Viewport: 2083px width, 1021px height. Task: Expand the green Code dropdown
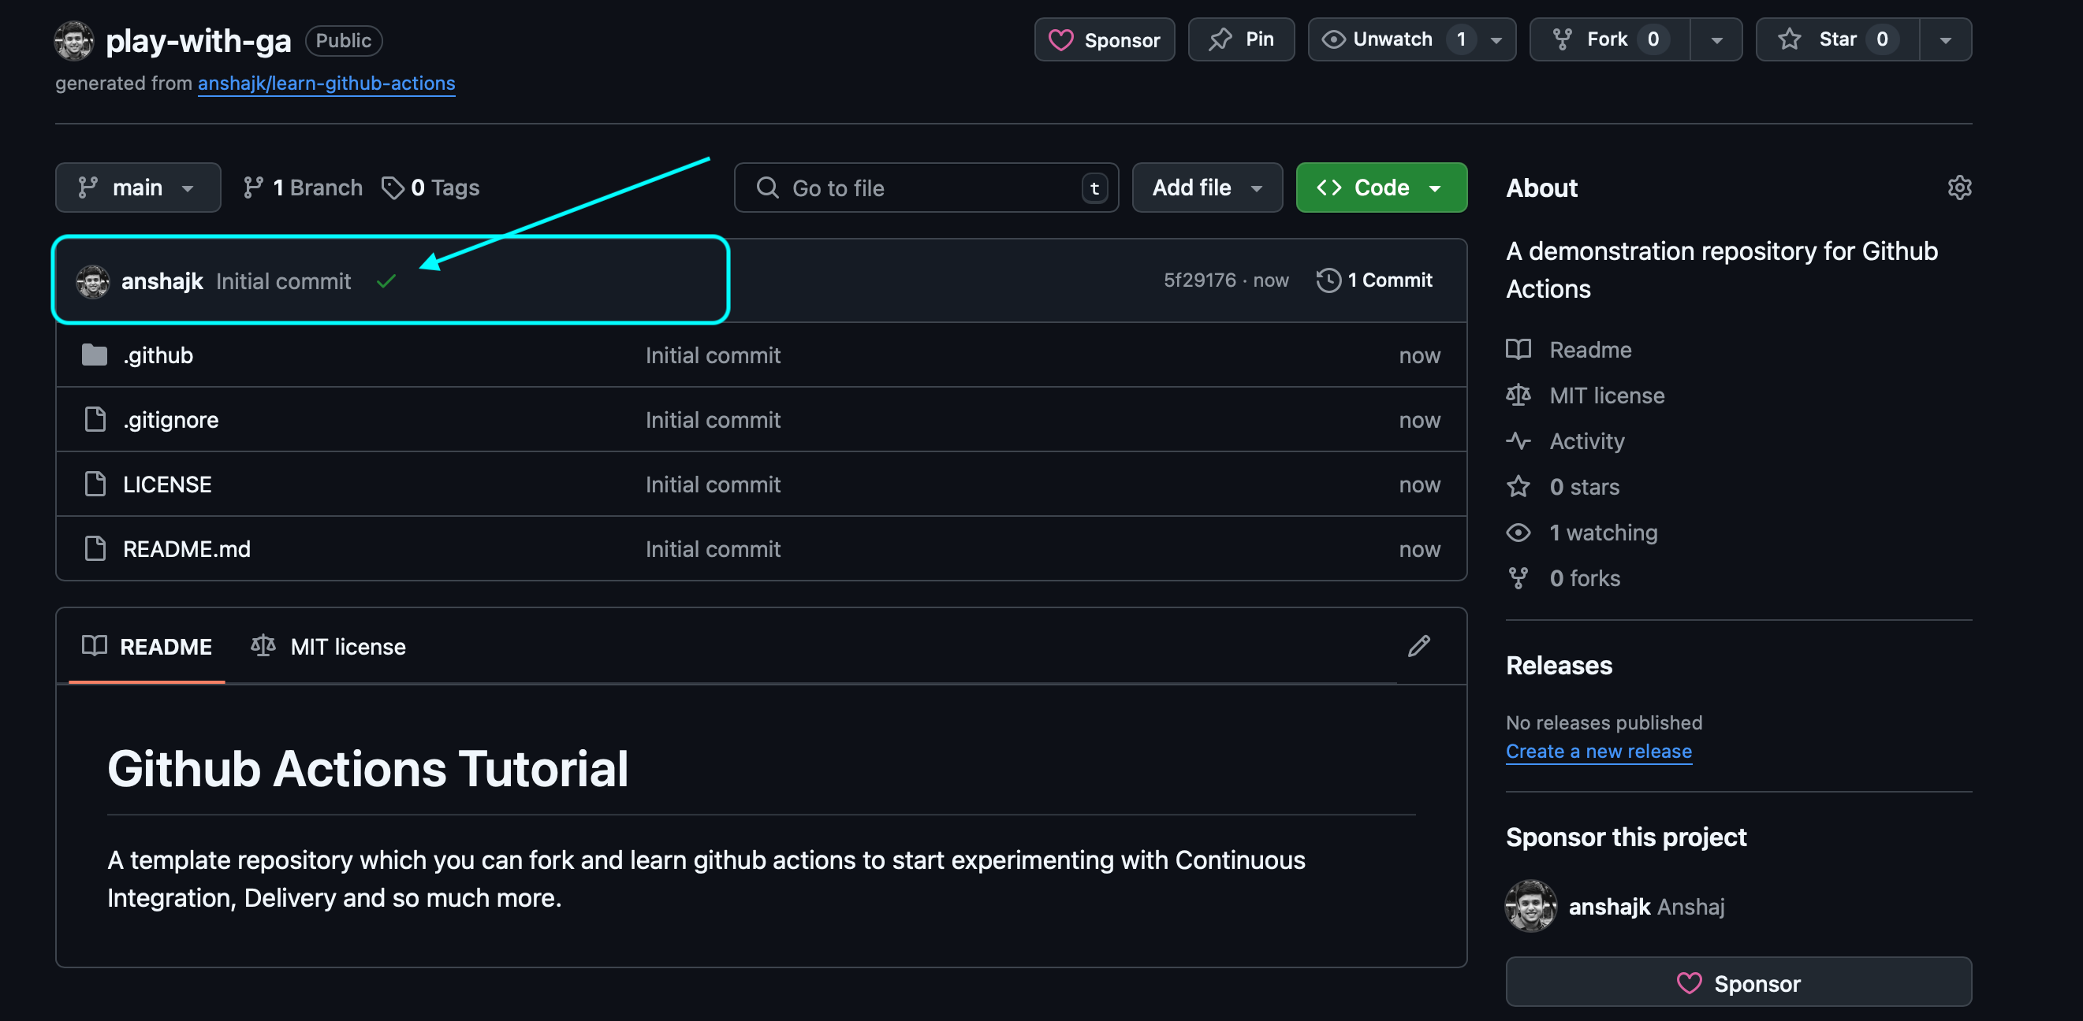[x=1381, y=187]
